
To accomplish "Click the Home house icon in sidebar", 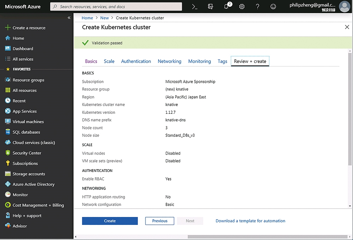I will pyautogui.click(x=8, y=38).
